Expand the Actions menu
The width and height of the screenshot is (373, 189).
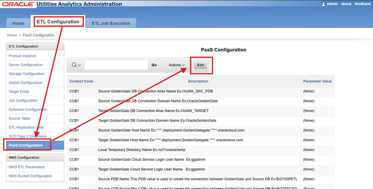(176, 65)
